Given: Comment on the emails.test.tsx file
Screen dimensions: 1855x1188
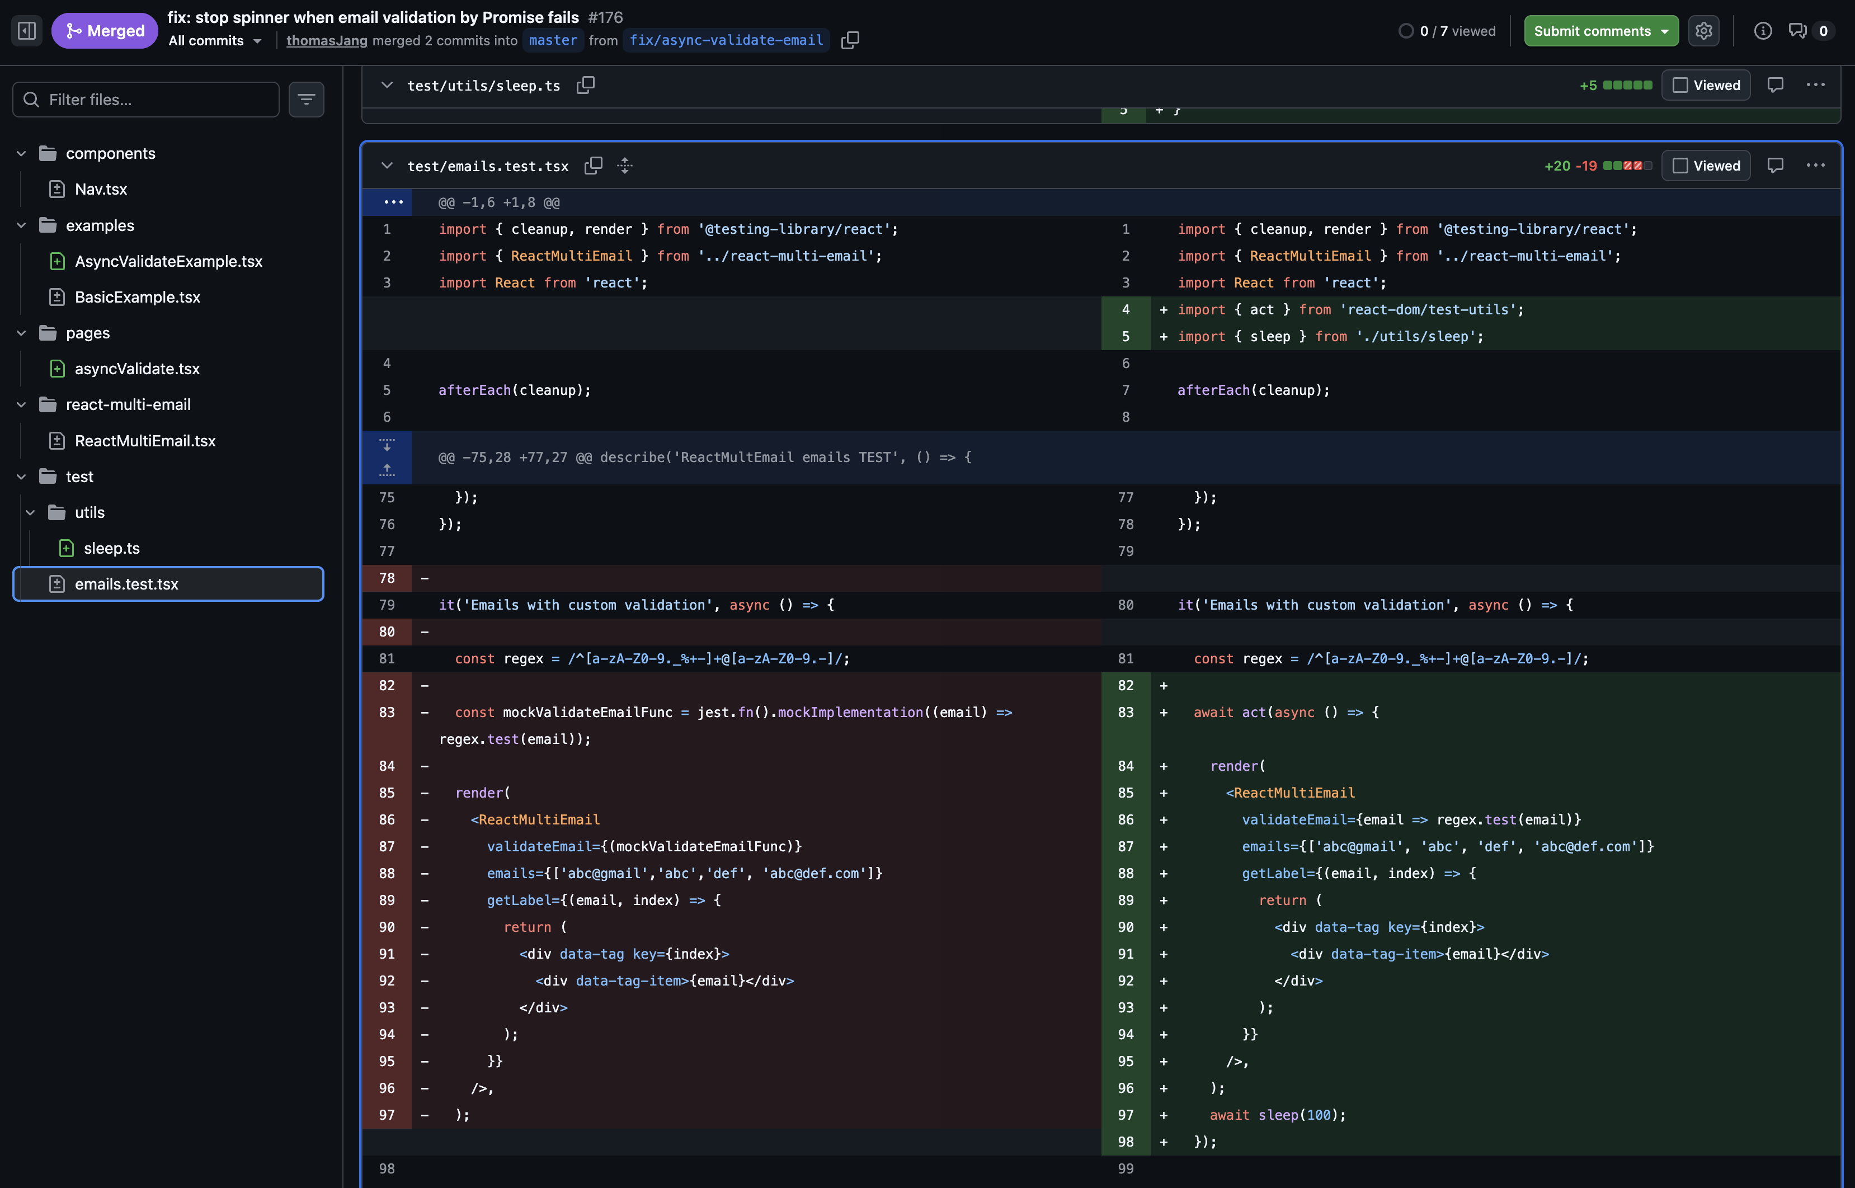Looking at the screenshot, I should point(1775,166).
